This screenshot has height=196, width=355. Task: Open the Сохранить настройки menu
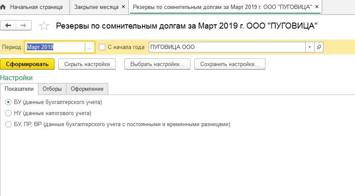(230, 64)
